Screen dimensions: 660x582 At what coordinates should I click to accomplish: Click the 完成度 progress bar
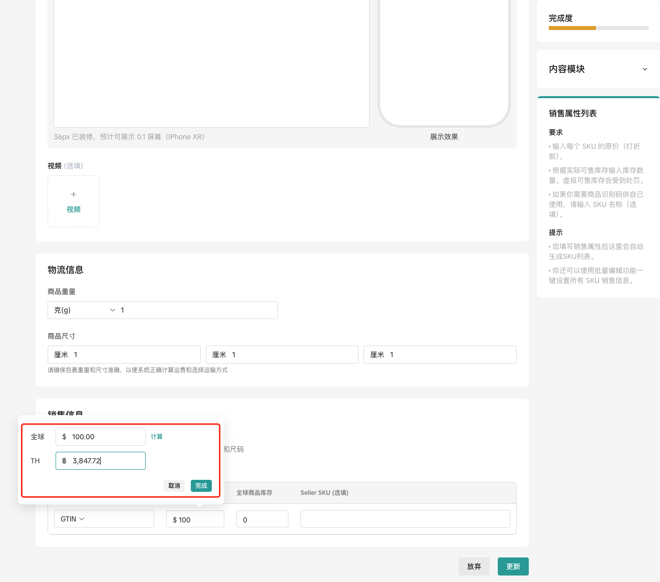point(598,28)
